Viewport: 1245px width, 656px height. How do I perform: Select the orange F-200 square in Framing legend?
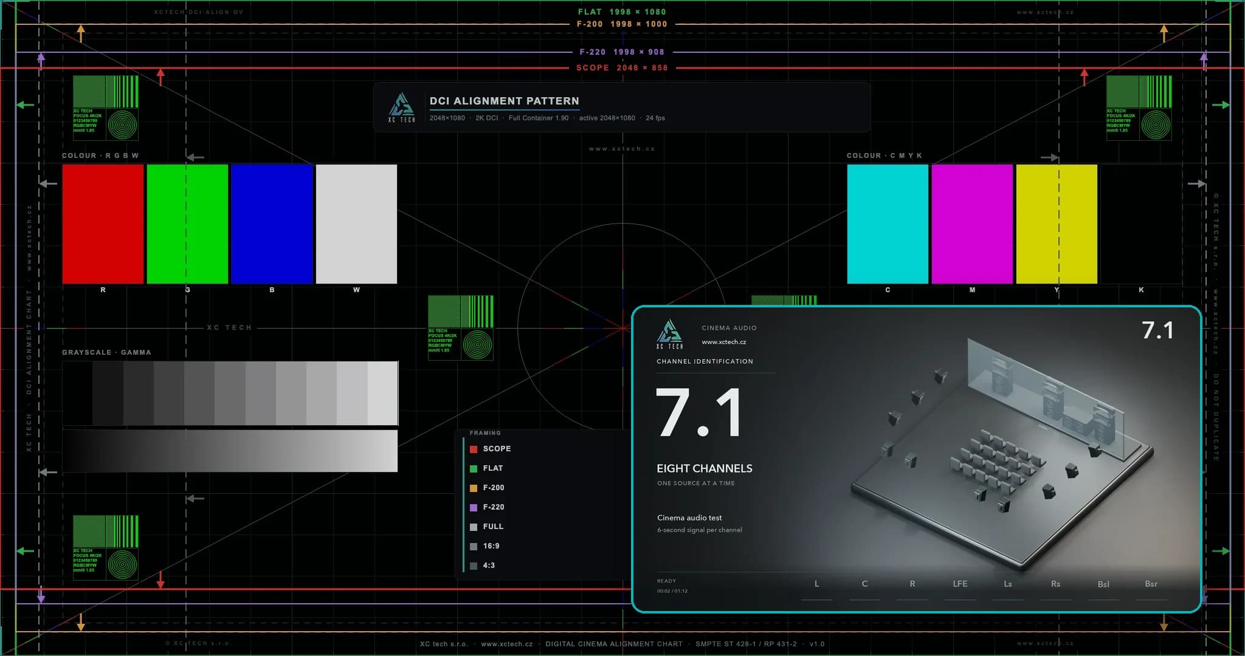[474, 488]
